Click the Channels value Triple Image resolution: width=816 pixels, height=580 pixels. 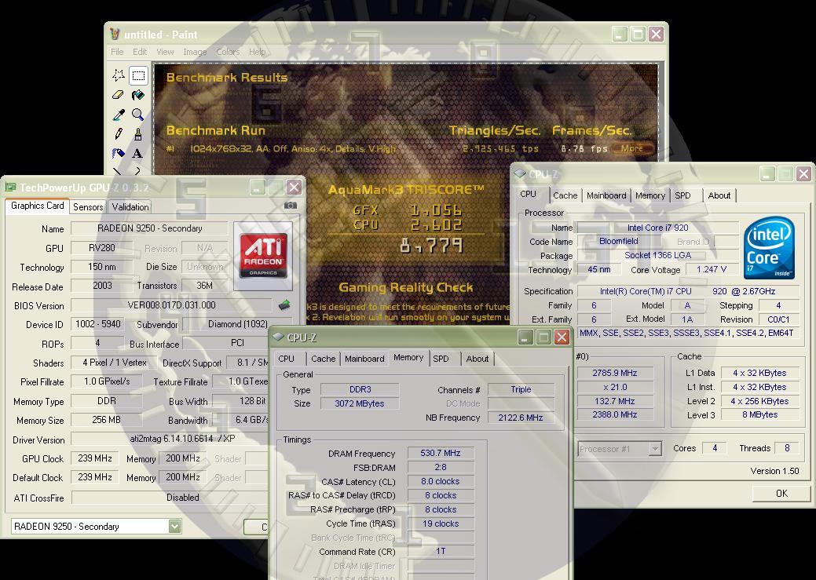point(521,389)
